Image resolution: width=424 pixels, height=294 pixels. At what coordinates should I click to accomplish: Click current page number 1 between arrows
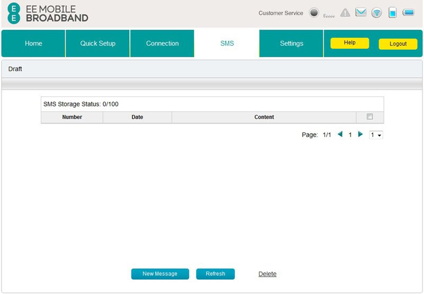tap(350, 135)
